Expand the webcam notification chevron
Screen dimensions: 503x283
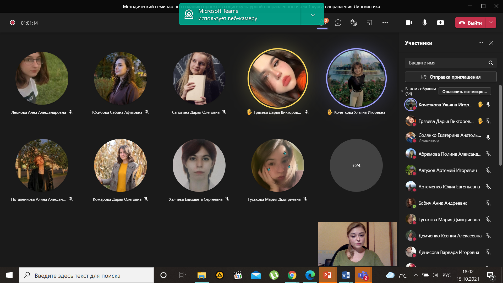click(313, 15)
